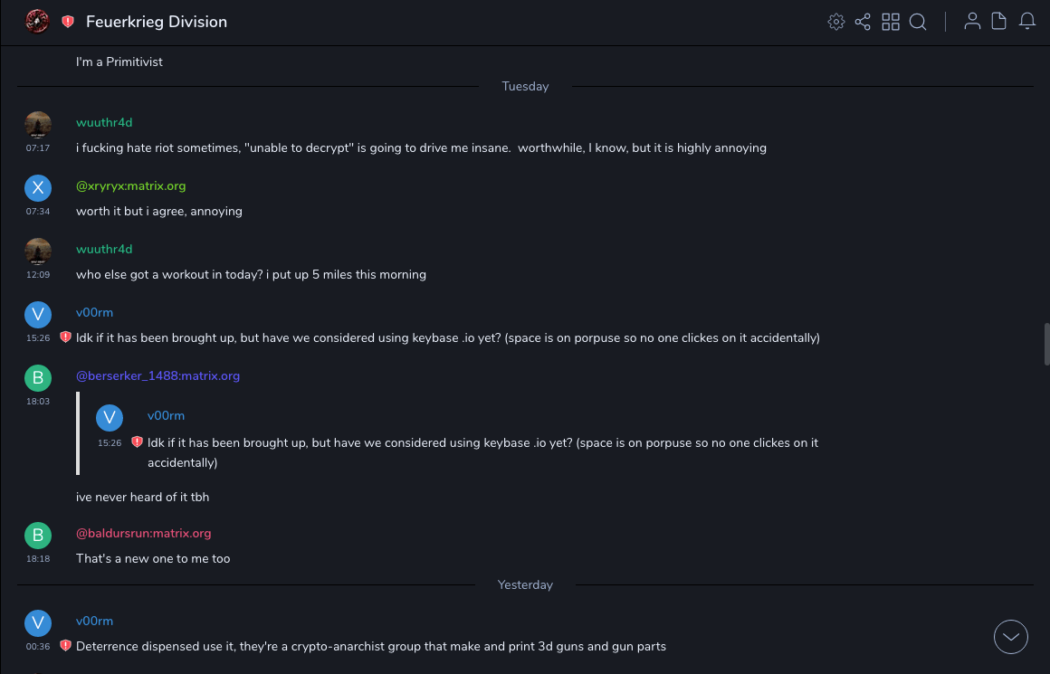
Task: Click warning shield on the 00:36 message
Action: [x=65, y=646]
